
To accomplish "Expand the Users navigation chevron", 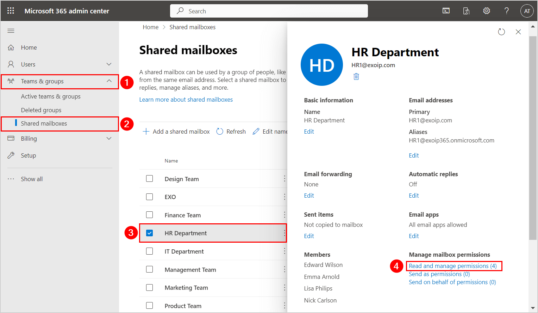I will click(109, 64).
